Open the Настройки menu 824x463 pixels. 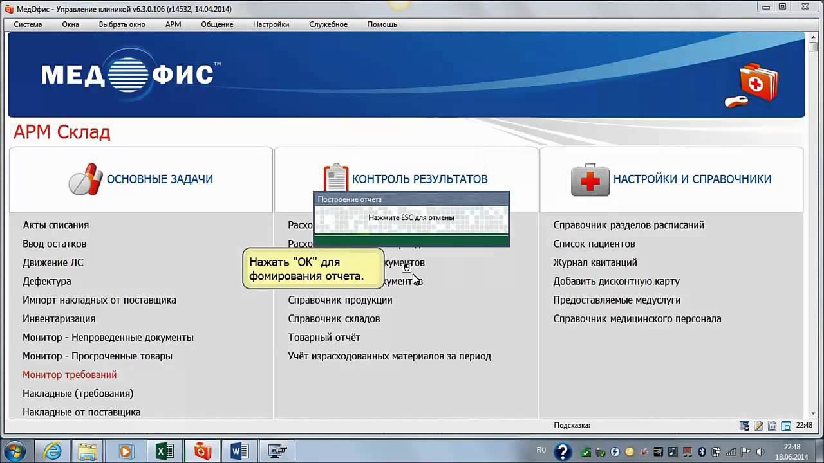coord(271,24)
